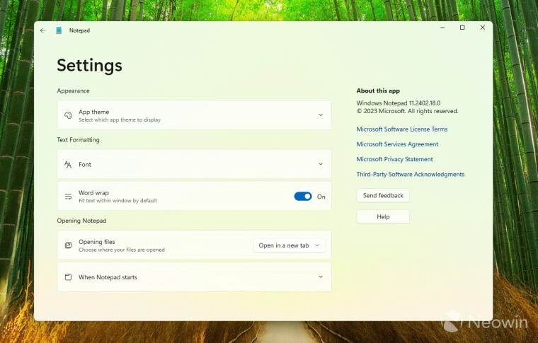Open the 'Open in a new tab' dropdown
Image resolution: width=538 pixels, height=343 pixels.
tap(289, 245)
